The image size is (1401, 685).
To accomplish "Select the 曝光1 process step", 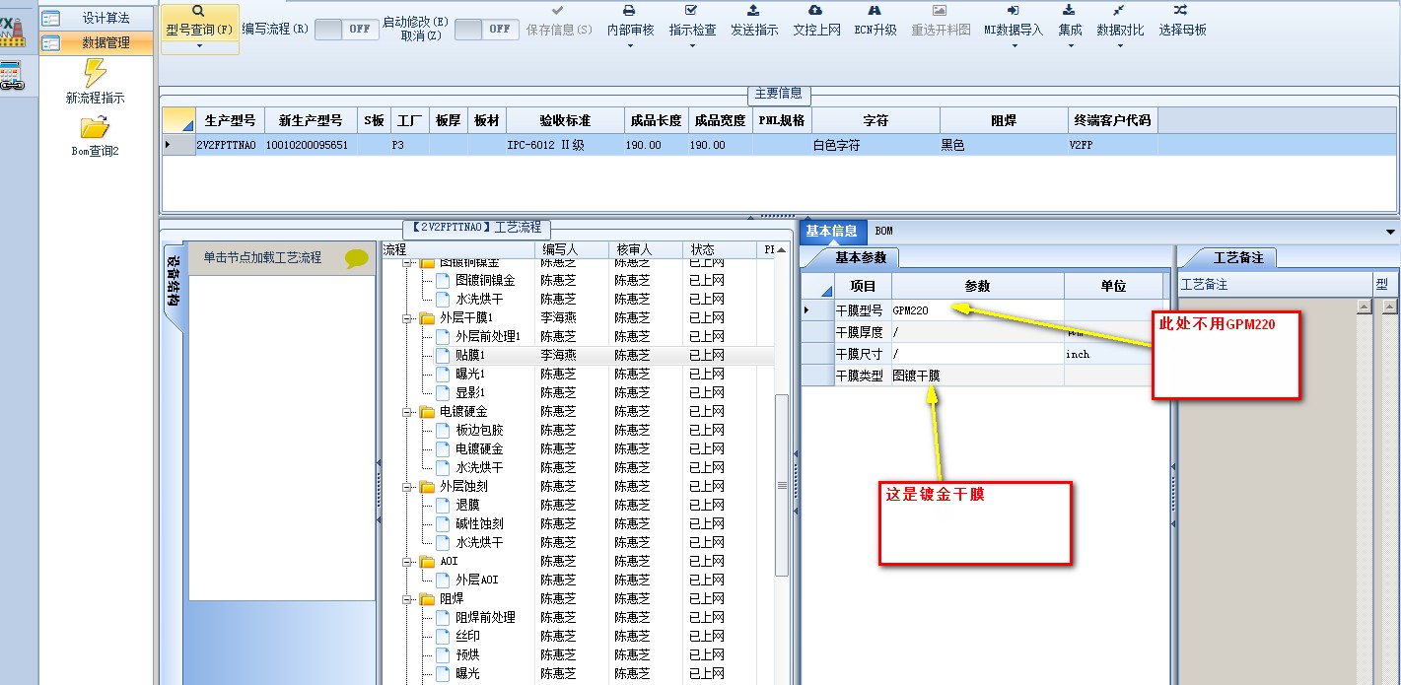I will (470, 374).
